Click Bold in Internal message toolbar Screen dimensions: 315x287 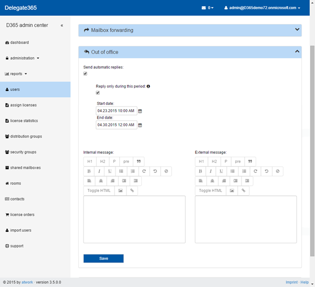(x=89, y=171)
